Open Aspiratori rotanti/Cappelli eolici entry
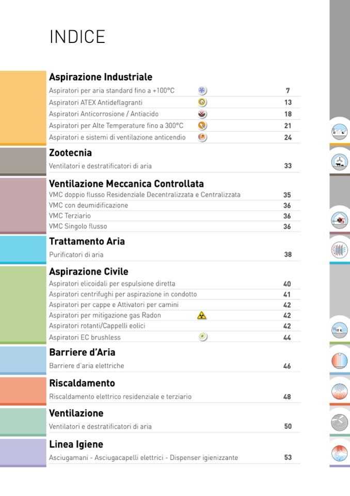The image size is (350, 496). click(97, 326)
